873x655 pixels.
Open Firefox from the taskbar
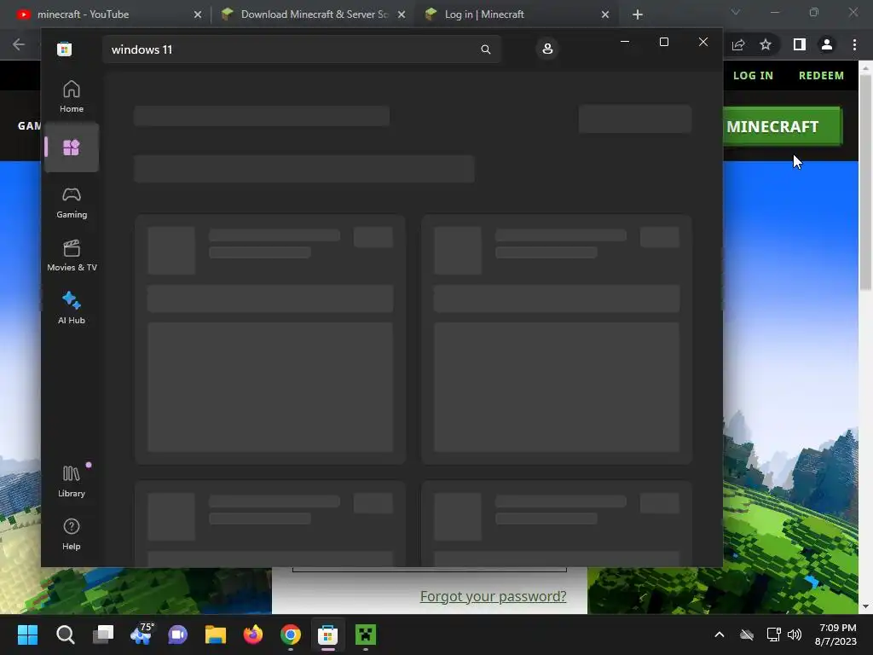tap(253, 635)
